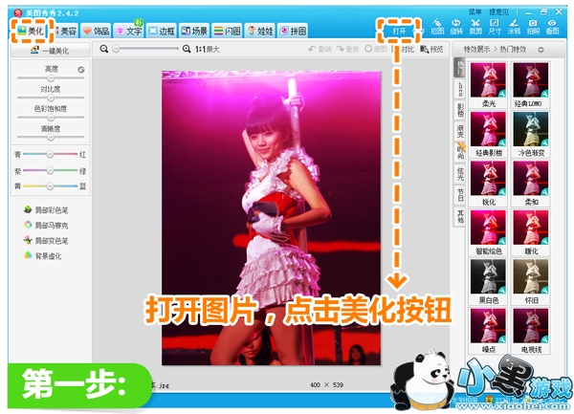Reset adjustments icon beside 亮度
This screenshot has height=414, width=574.
[81, 70]
